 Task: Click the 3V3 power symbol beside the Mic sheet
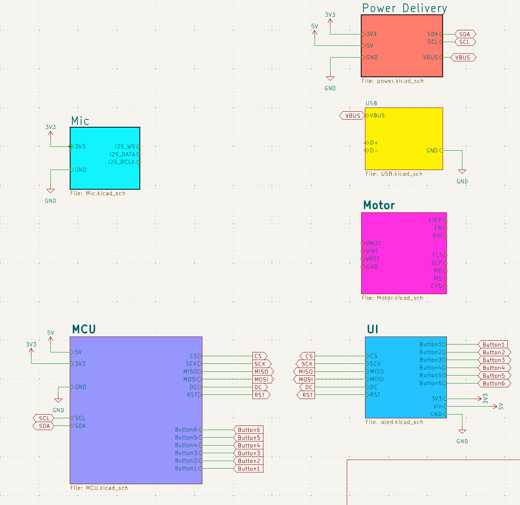pos(50,133)
